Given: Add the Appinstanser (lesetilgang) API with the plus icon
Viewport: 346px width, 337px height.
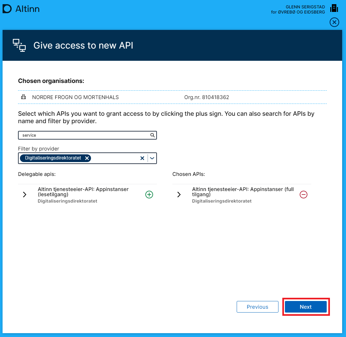Looking at the screenshot, I should pos(149,195).
